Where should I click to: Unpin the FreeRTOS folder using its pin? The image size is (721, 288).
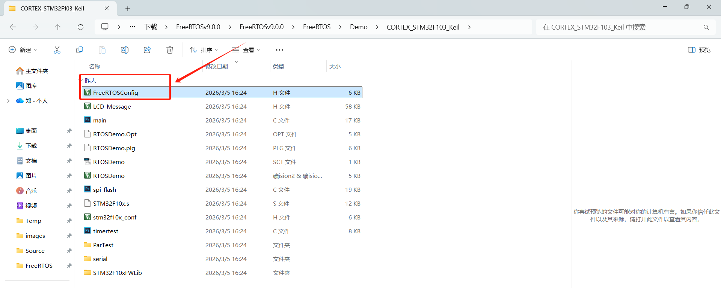pos(69,266)
